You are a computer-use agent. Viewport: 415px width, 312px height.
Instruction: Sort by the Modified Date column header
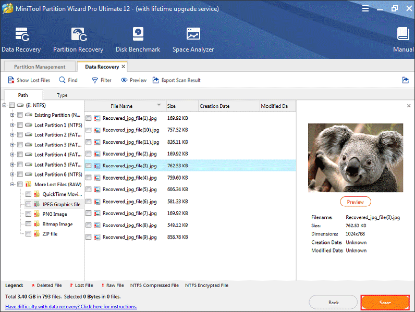(x=278, y=106)
